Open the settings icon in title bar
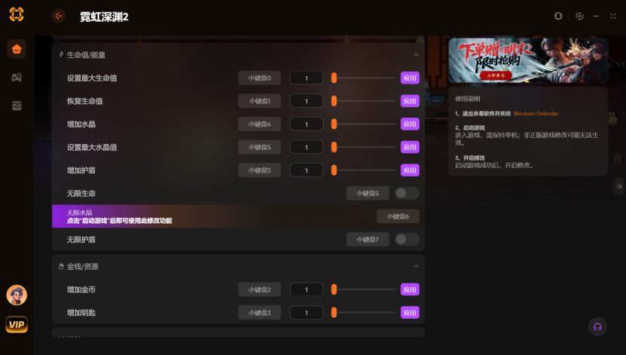This screenshot has width=626, height=355. [x=579, y=16]
